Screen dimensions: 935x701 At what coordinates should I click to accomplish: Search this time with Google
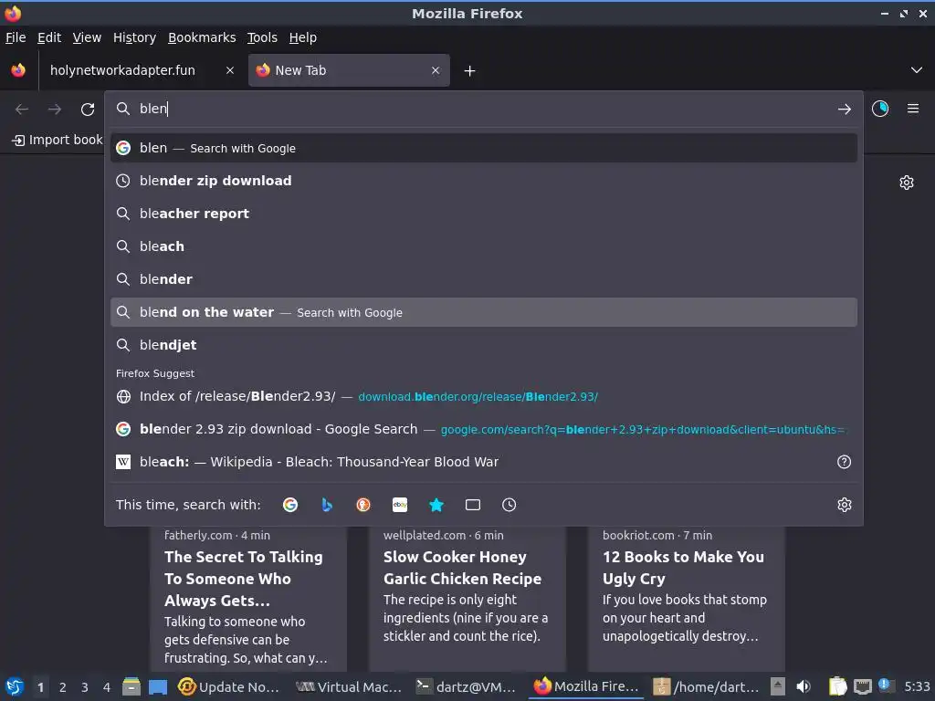[x=290, y=505]
